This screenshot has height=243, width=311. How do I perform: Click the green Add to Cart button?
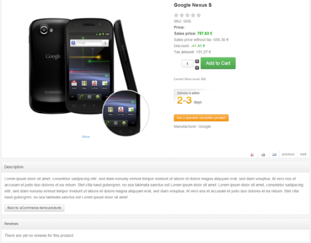click(218, 63)
